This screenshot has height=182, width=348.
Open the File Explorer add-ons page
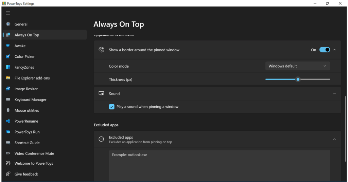(x=45, y=78)
